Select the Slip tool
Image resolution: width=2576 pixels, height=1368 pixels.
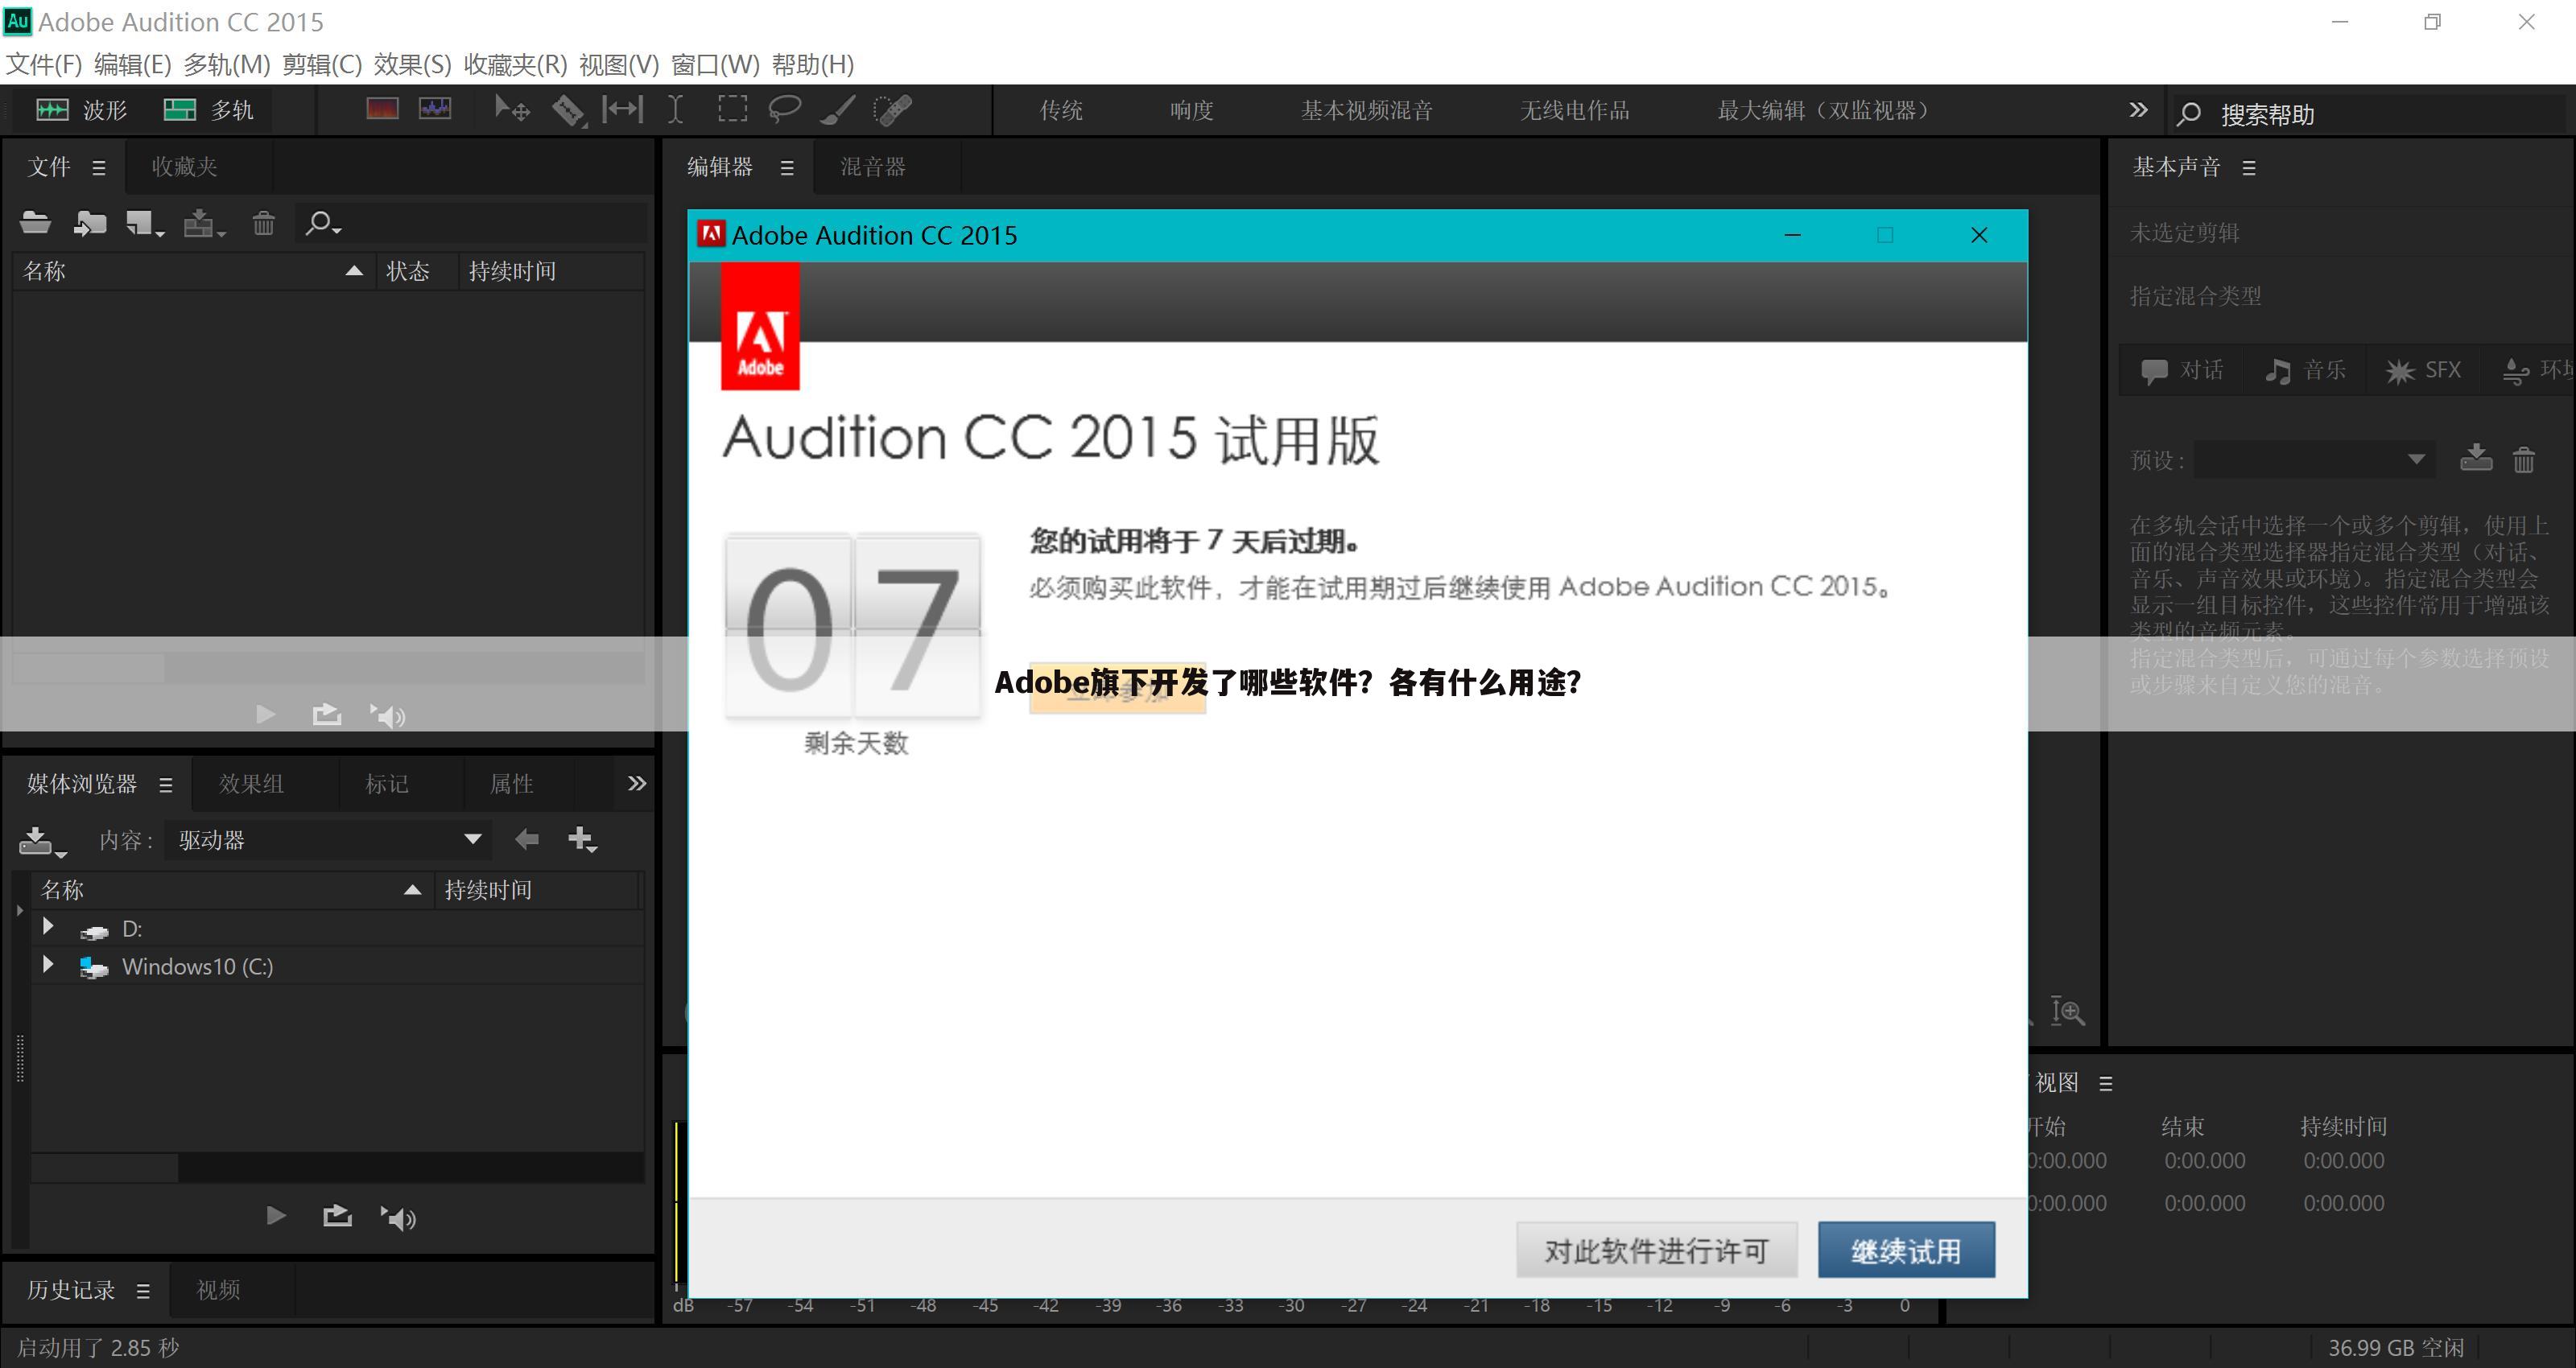622,109
